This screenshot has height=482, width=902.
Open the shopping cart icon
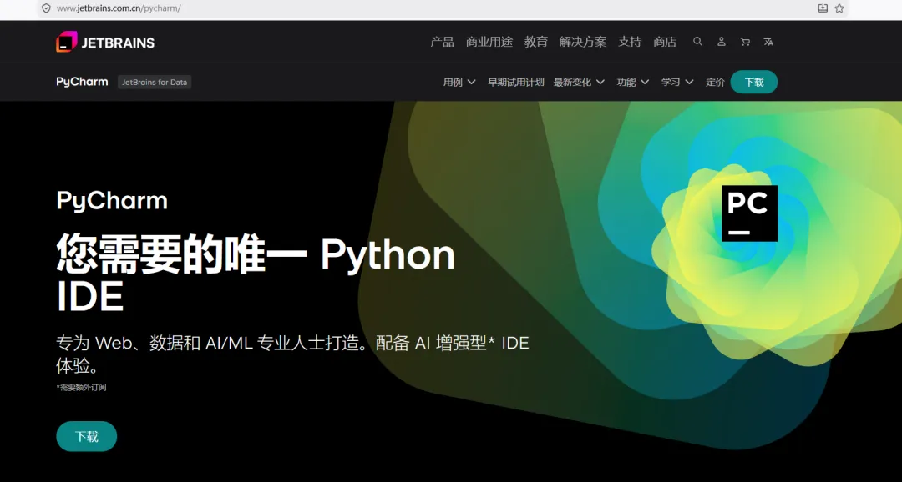745,42
